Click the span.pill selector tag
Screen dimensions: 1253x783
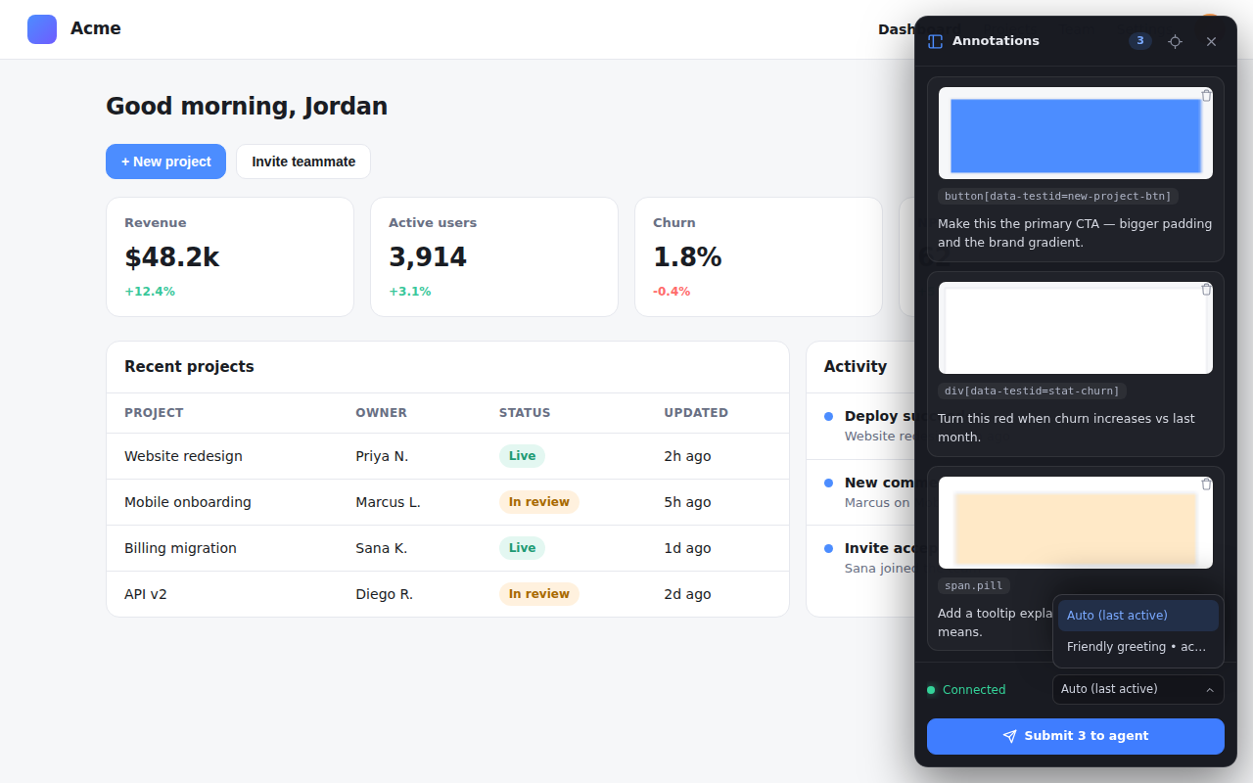[x=974, y=585]
